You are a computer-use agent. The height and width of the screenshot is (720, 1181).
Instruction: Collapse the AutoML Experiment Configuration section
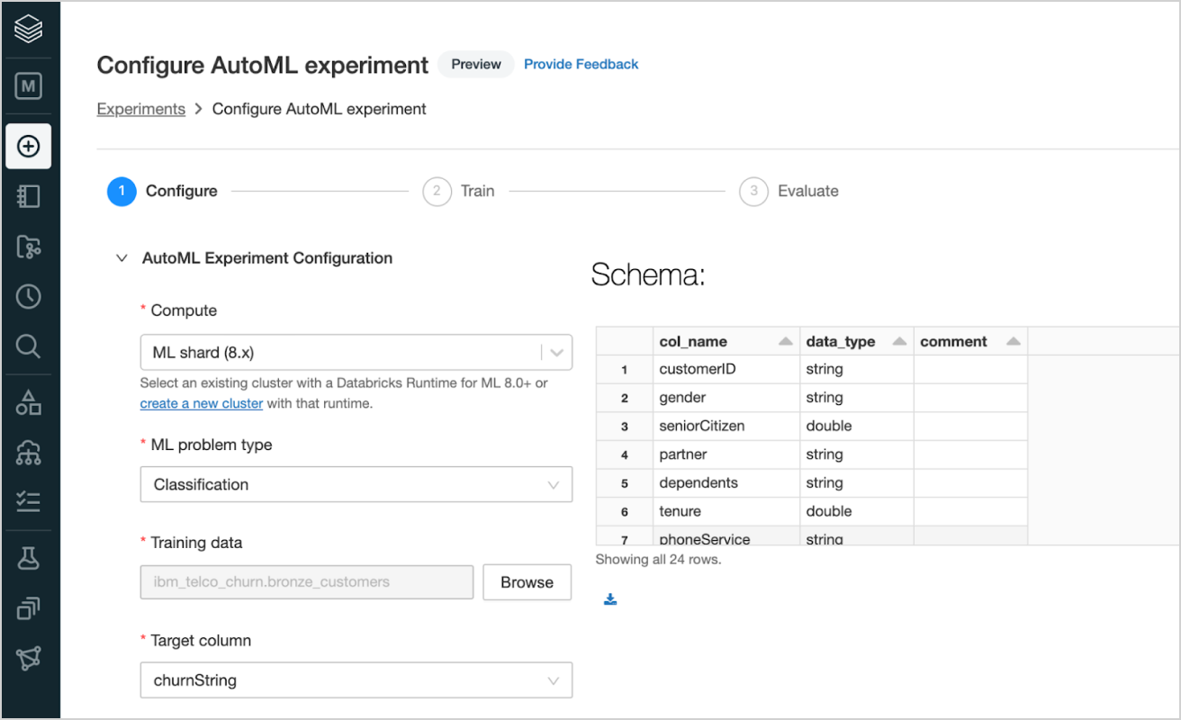[x=122, y=258]
